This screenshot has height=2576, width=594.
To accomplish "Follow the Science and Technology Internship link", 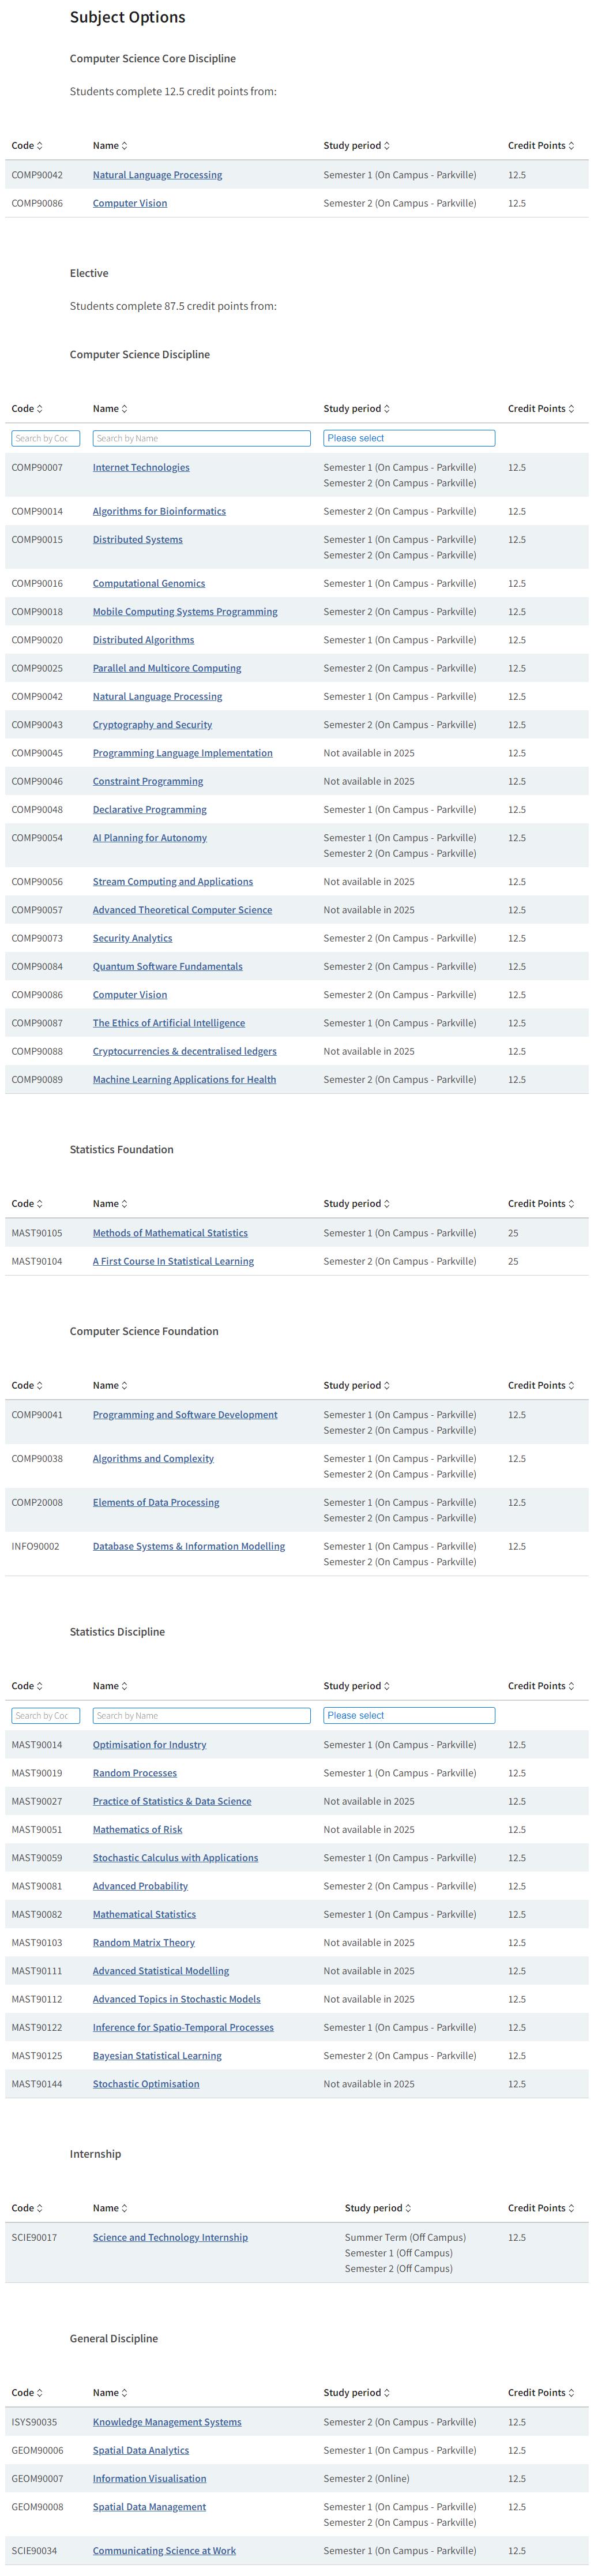I will pyautogui.click(x=170, y=2238).
